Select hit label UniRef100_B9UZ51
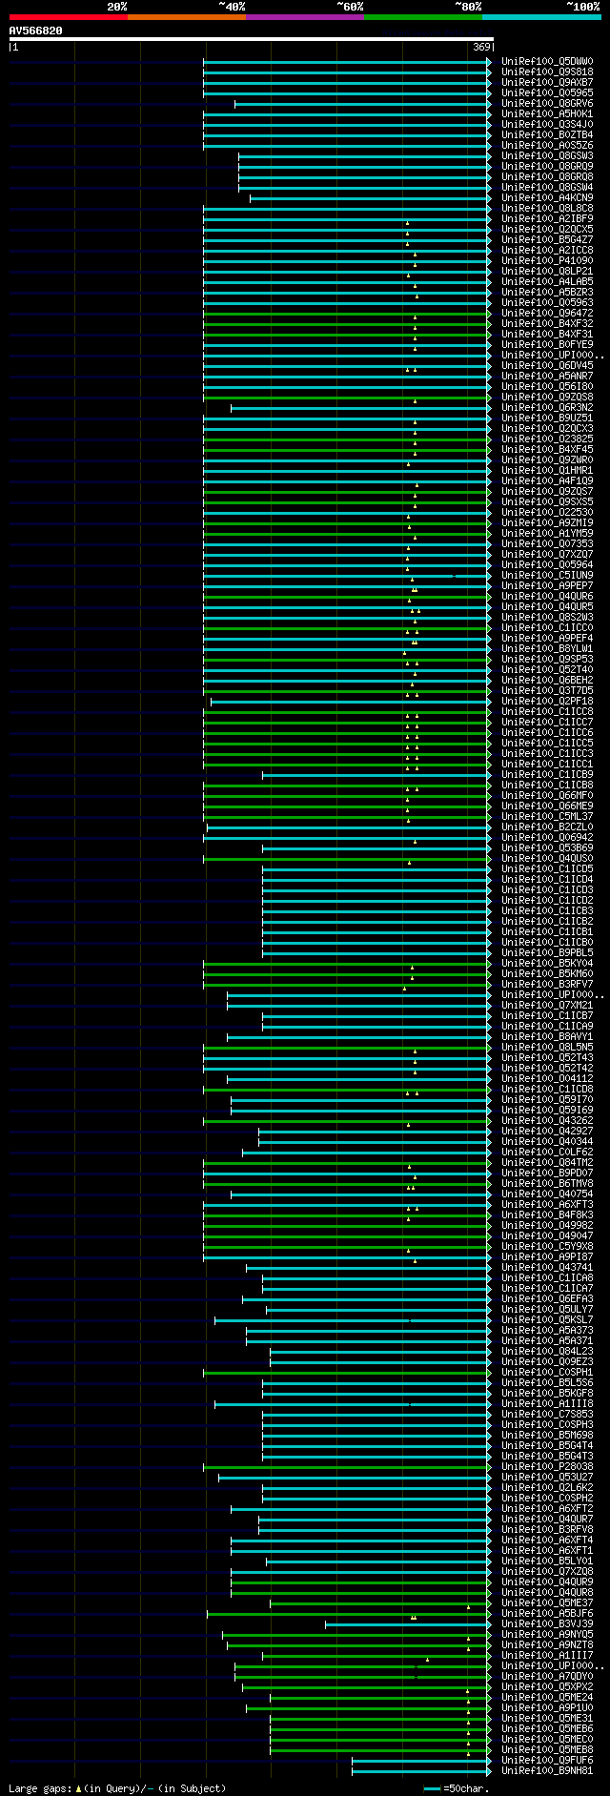This screenshot has height=1796, width=610. click(547, 418)
